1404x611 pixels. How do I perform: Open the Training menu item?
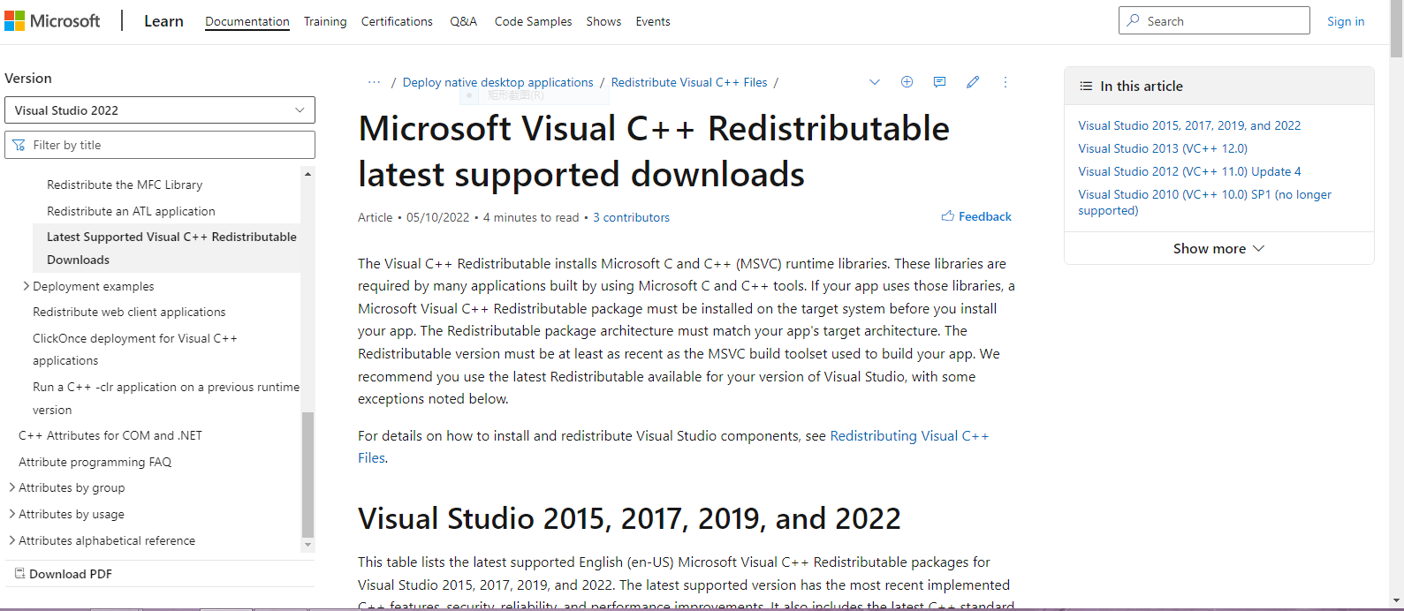[325, 21]
